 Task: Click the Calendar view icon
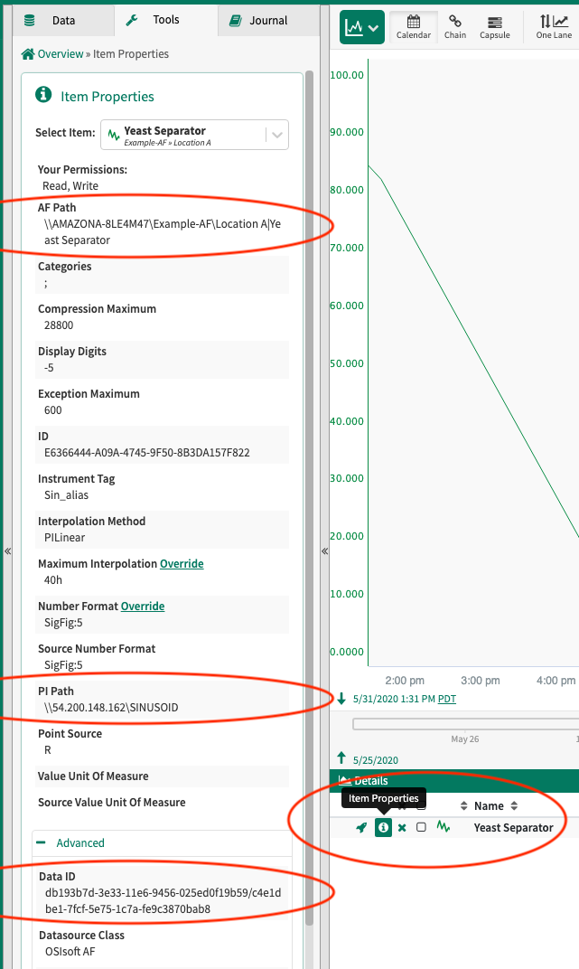[413, 27]
